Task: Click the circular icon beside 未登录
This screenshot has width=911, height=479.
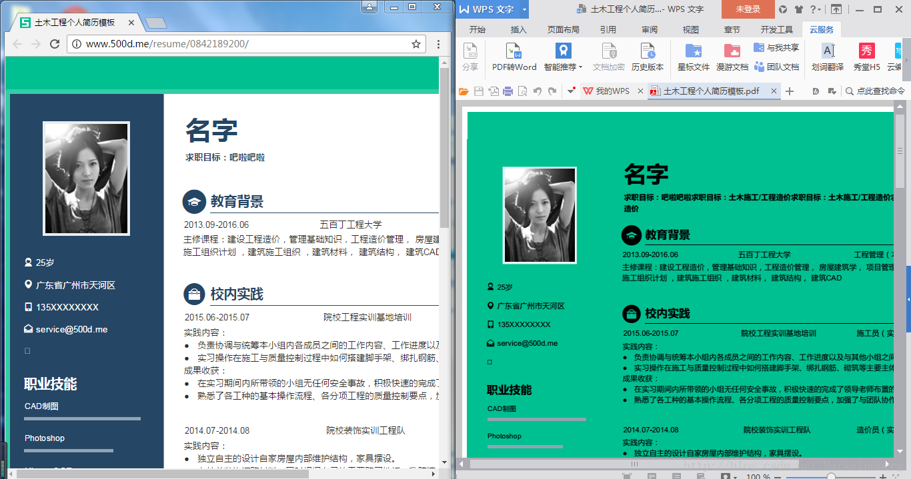Action: point(782,9)
